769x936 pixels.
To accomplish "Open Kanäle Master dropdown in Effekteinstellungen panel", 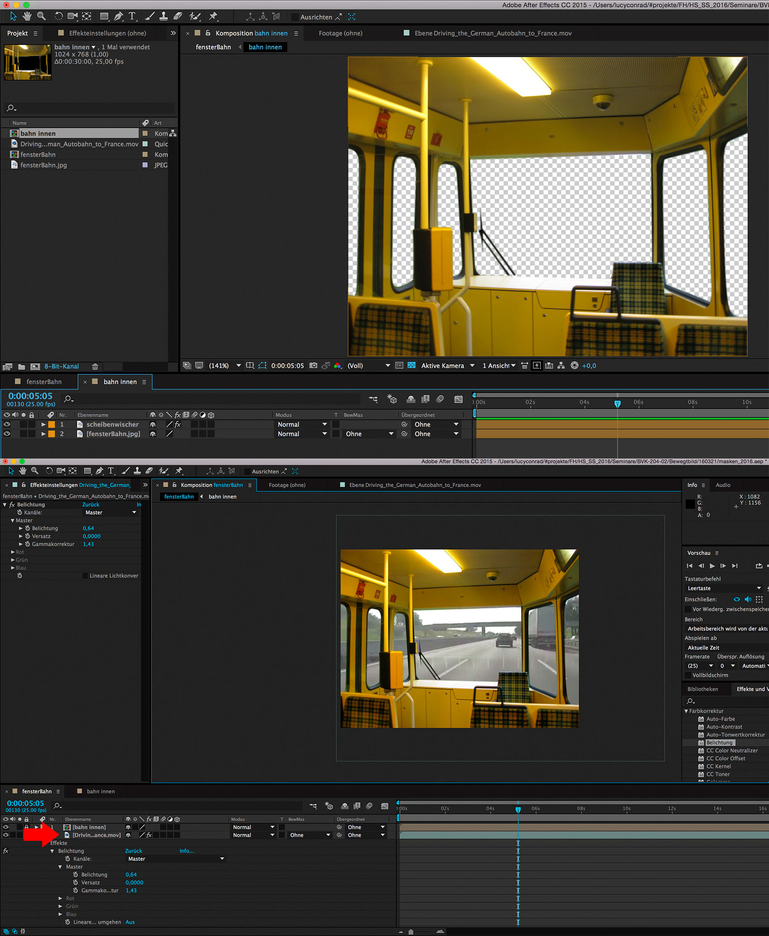I will [111, 512].
